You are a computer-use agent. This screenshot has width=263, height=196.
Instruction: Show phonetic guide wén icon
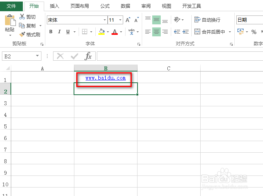tap(132, 32)
